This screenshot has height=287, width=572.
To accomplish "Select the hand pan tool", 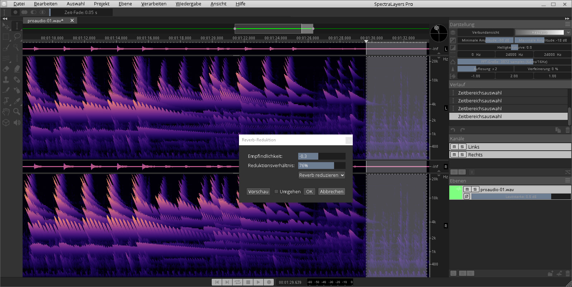I will 6,112.
